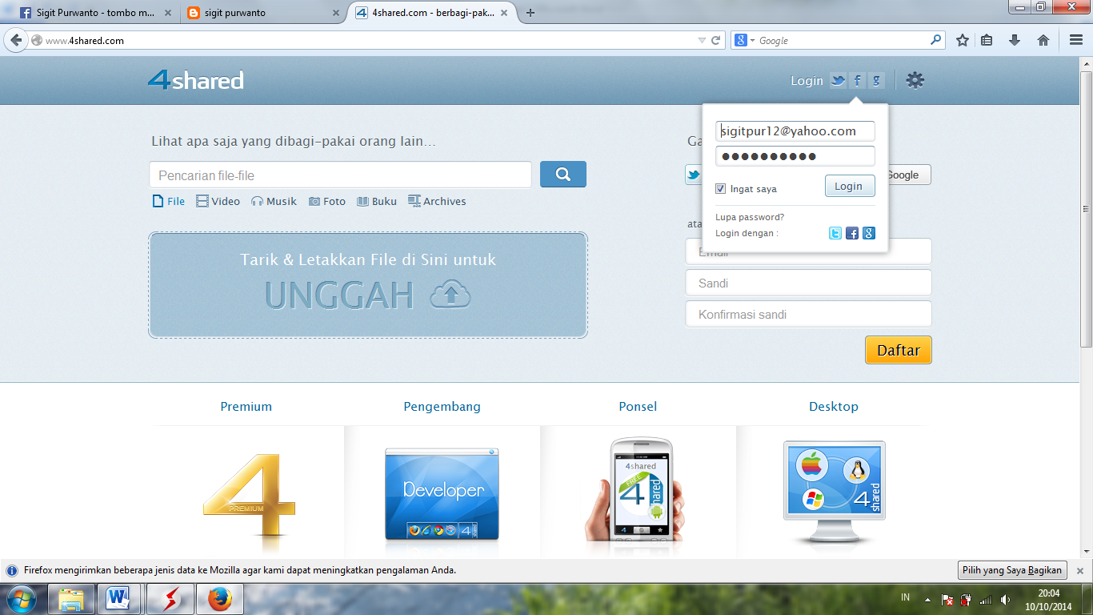
Task: Choose Twitter under Login dengan
Action: (x=835, y=233)
